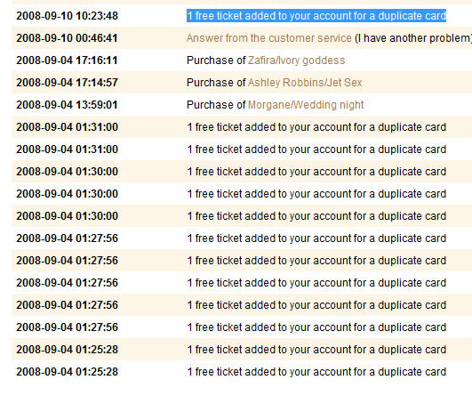This screenshot has height=412, width=472.
Task: Click the '(I have another problem)' text
Action: pos(413,38)
